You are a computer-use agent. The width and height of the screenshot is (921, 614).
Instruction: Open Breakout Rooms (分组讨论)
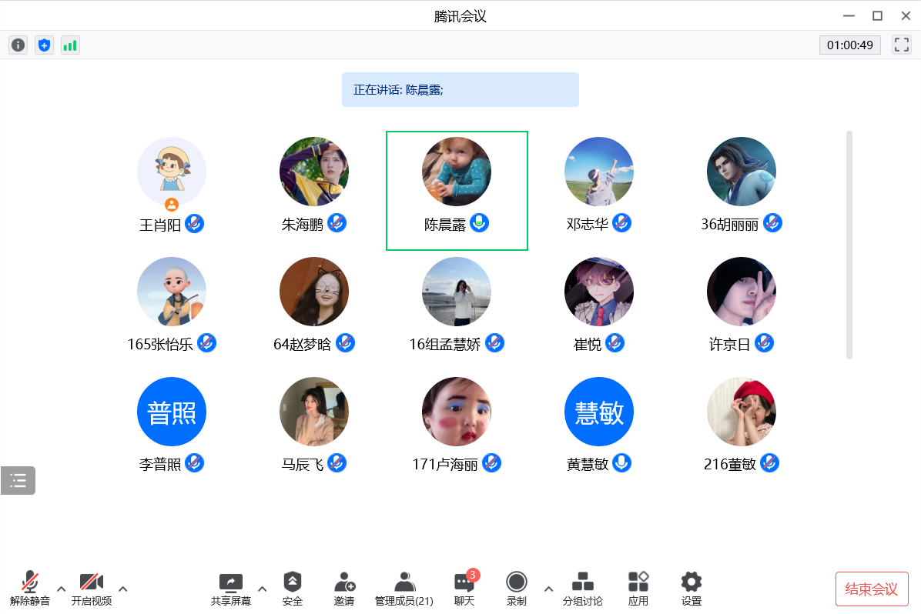click(x=583, y=589)
